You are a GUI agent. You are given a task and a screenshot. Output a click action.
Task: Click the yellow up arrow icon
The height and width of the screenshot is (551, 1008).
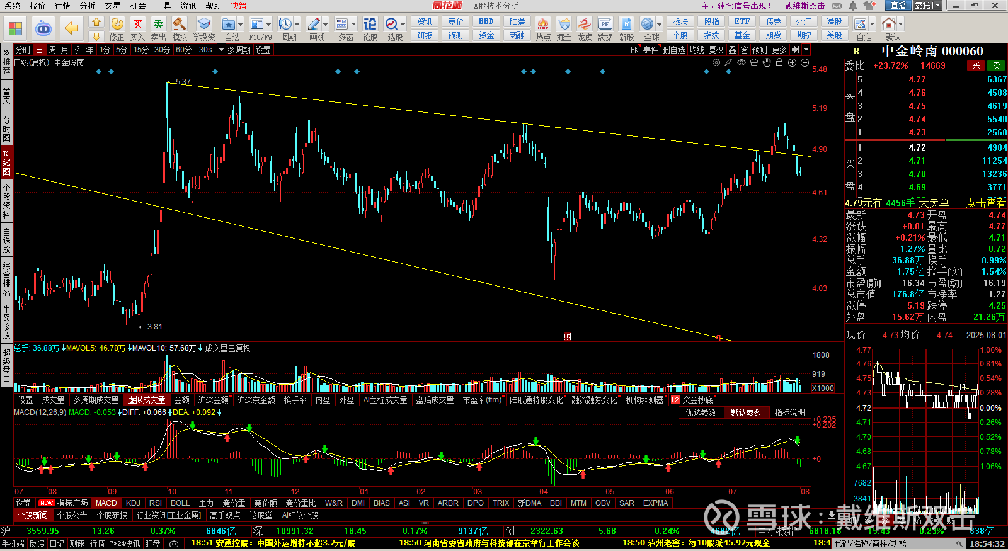click(96, 22)
